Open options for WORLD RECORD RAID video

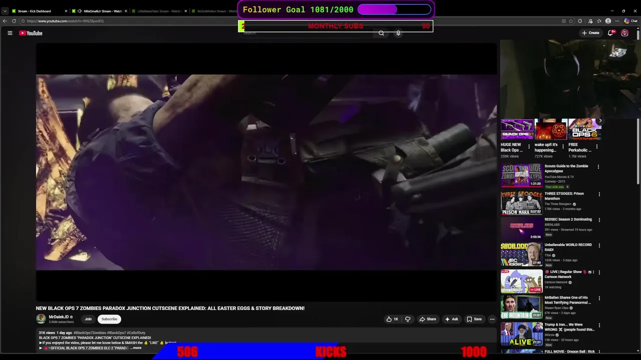599,245
